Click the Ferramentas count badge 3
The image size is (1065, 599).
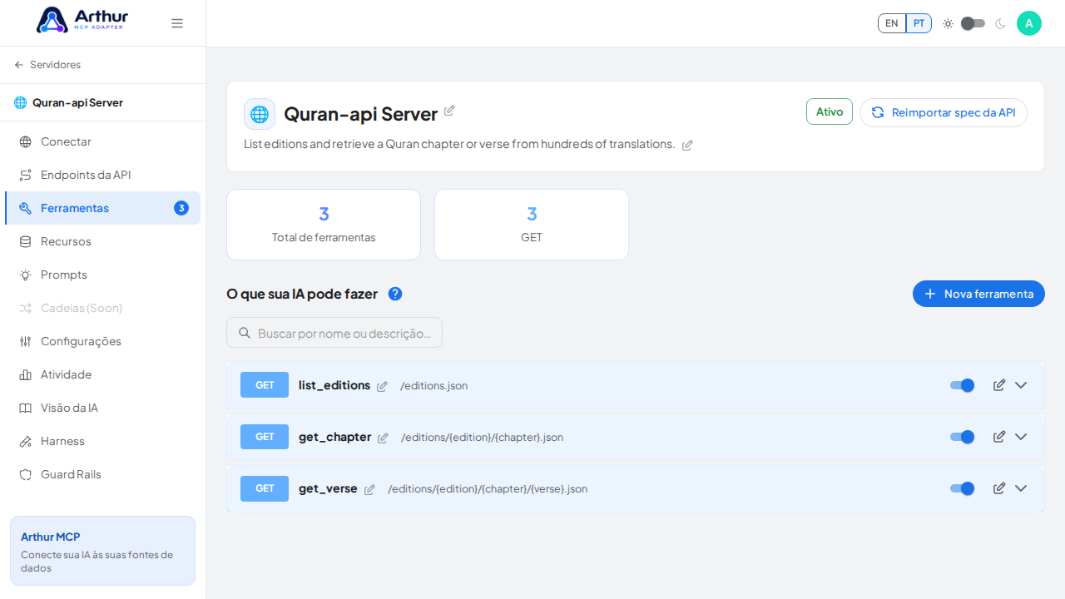pyautogui.click(x=181, y=208)
